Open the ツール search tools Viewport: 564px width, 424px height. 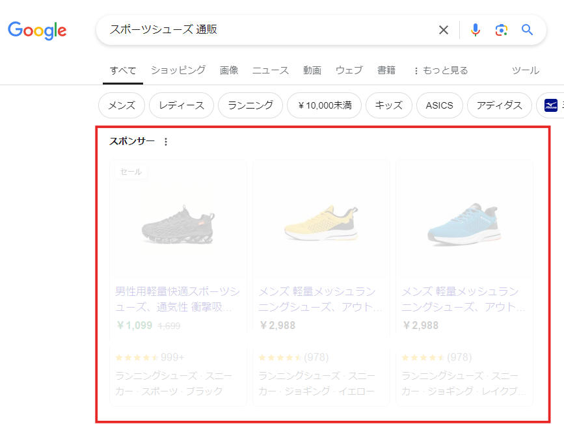[x=525, y=70]
